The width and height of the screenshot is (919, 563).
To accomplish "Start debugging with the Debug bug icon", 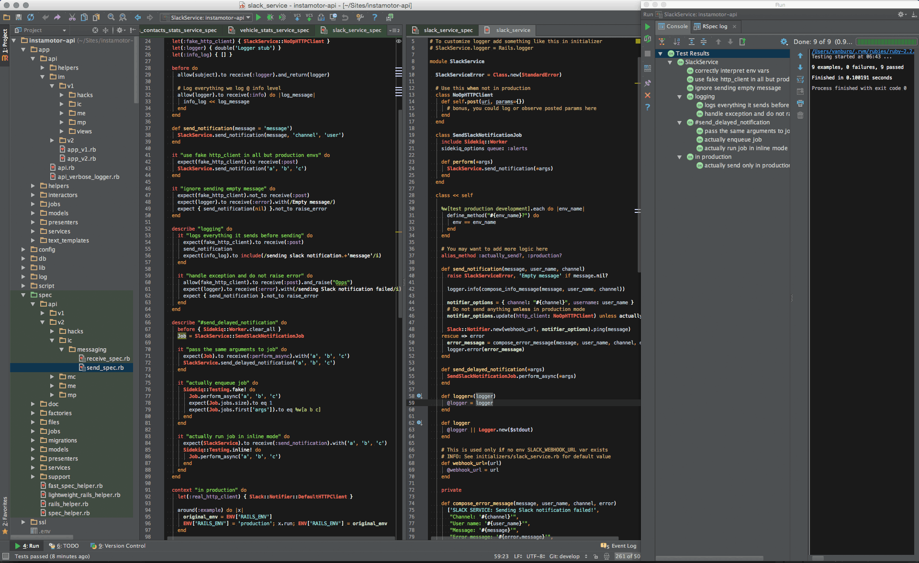I will pyautogui.click(x=270, y=18).
